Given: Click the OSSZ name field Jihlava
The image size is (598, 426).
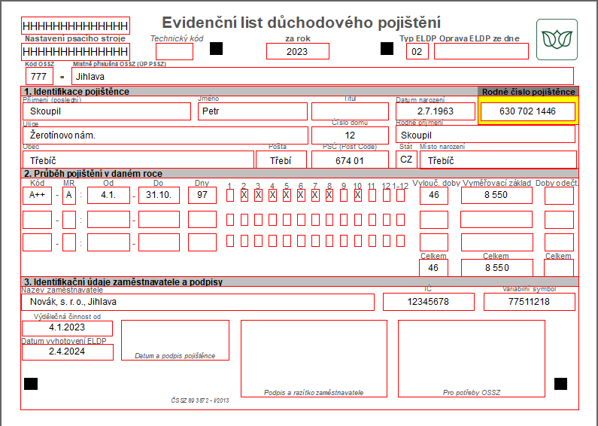Looking at the screenshot, I should pyautogui.click(x=323, y=76).
